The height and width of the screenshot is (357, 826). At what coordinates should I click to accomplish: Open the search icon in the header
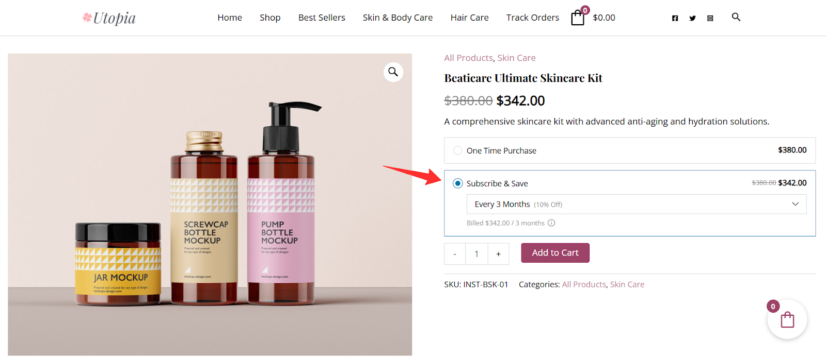pos(735,17)
